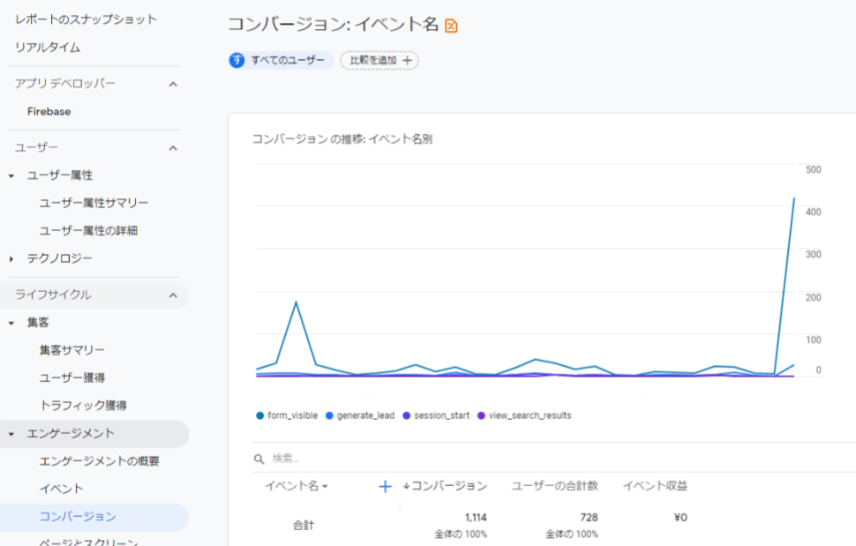856x546 pixels.
Task: Click view_search_results legend color dot
Action: [x=481, y=415]
